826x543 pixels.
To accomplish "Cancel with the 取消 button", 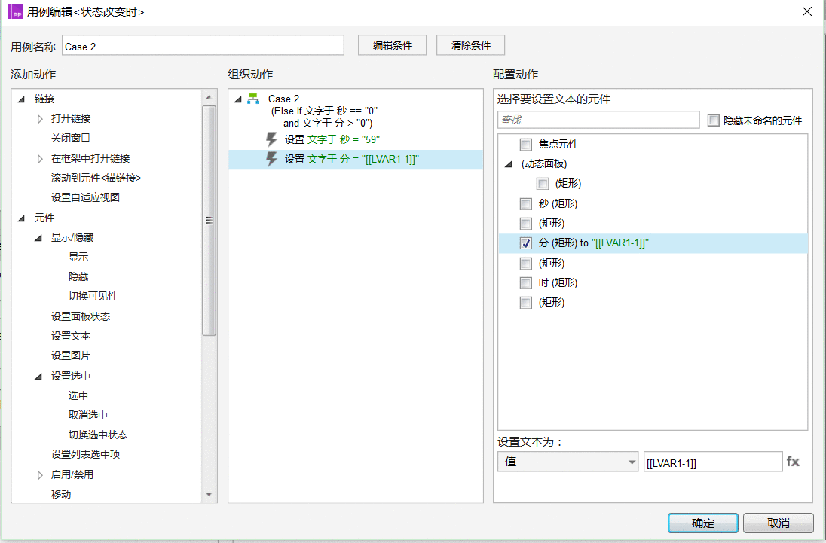I will click(x=778, y=523).
